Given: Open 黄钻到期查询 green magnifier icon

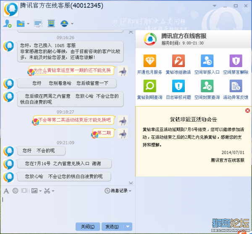Looking at the screenshot, I should 150,86.
